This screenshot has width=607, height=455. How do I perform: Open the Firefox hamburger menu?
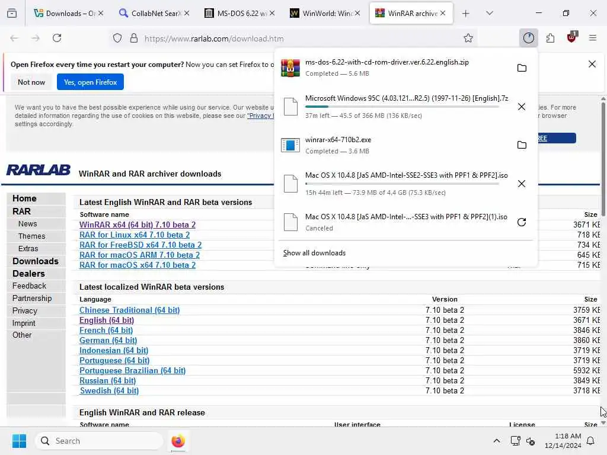pyautogui.click(x=592, y=38)
